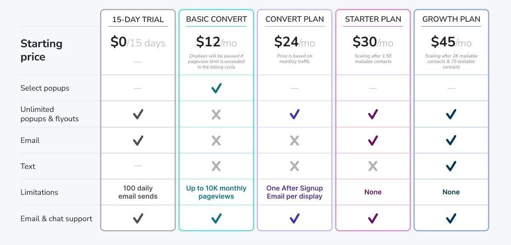The image size is (511, 245).
Task: Click the gray X for Basic Convert unlimited popups
Action: click(x=216, y=114)
